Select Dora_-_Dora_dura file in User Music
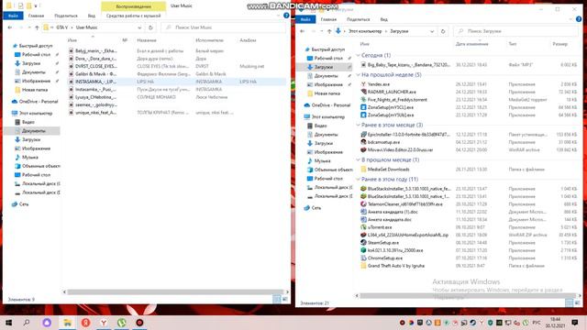Screen dimensions: 587x330 click(95, 59)
